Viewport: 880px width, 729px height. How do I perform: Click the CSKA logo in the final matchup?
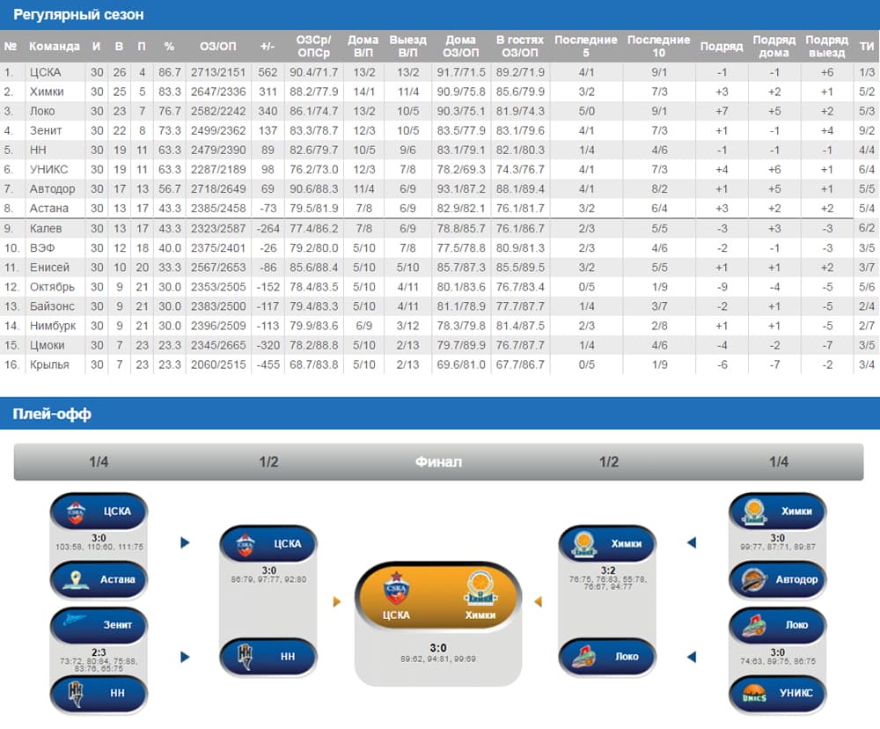397,589
